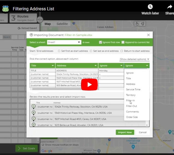This screenshot has height=155, width=174.
Task: Click the Recent tab
Action: tap(7, 37)
